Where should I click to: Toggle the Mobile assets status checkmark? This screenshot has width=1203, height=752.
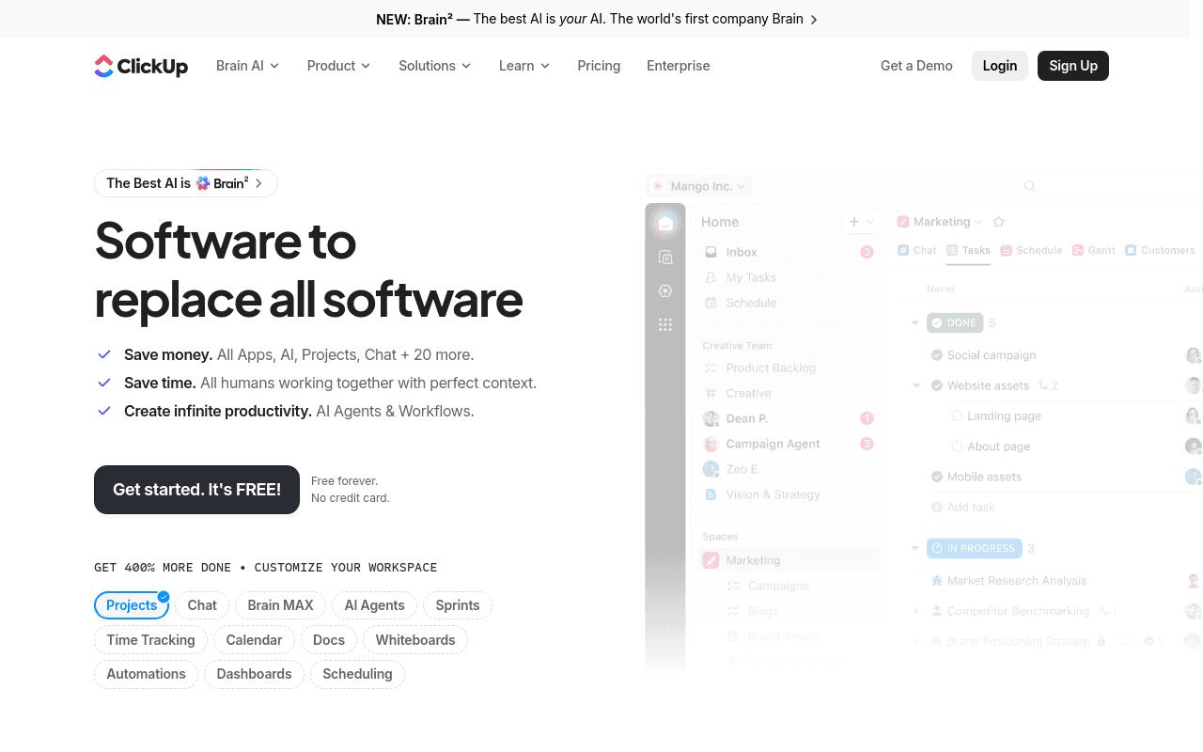pyautogui.click(x=937, y=477)
